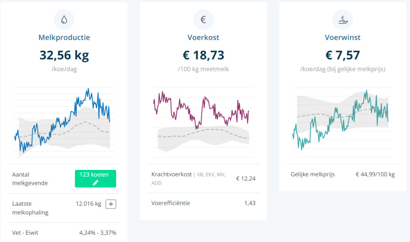Screen dimensions: 410x242
Task: Click the blue milk production line chart
Action: (64, 119)
